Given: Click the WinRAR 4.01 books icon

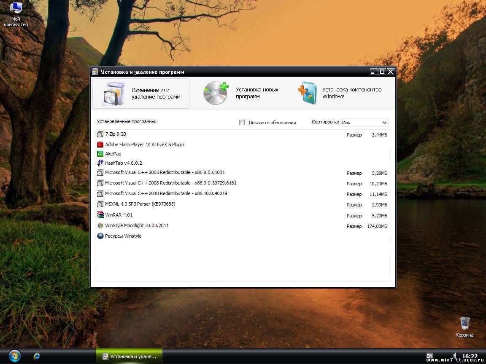Looking at the screenshot, I should coord(100,215).
